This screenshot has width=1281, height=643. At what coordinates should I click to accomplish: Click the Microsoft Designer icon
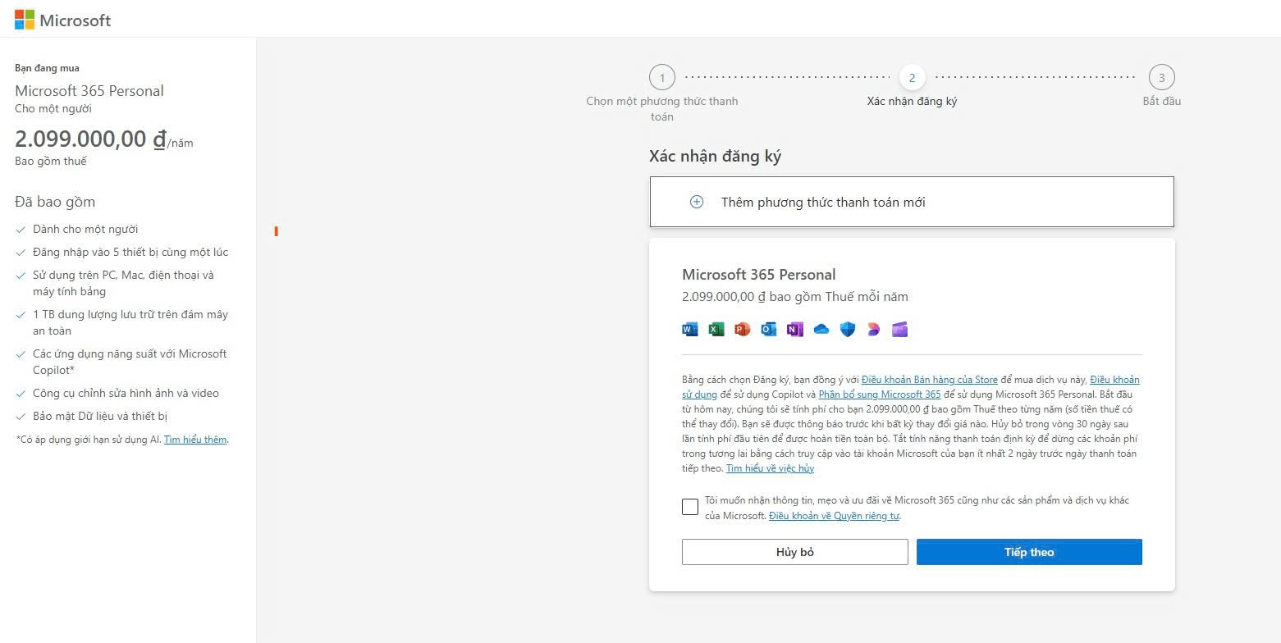tap(874, 330)
